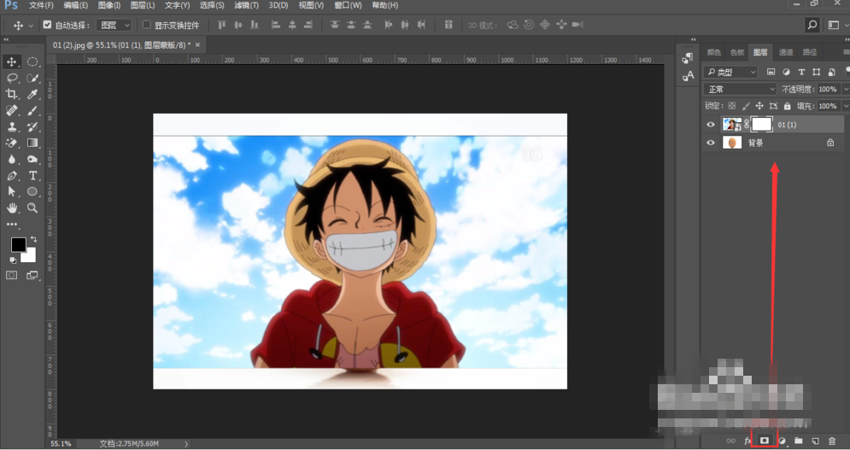850x450 pixels.
Task: Pick the Eyedropper tool
Action: coord(32,94)
